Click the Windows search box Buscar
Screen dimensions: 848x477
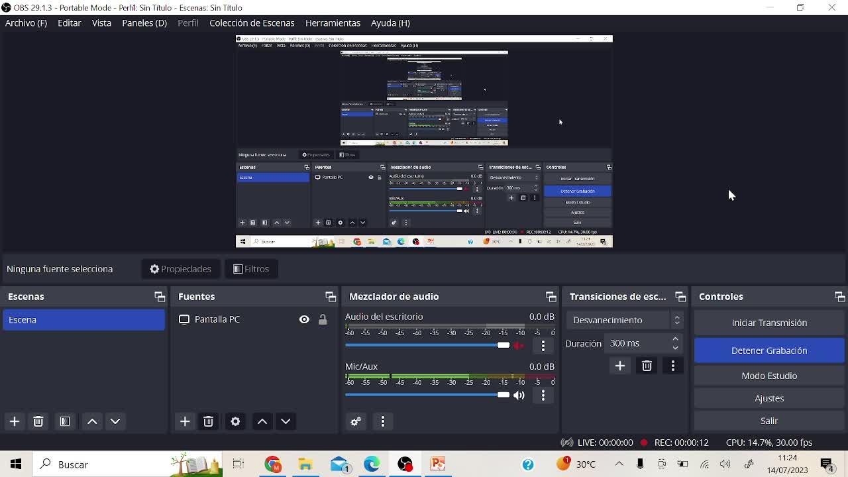pos(128,464)
